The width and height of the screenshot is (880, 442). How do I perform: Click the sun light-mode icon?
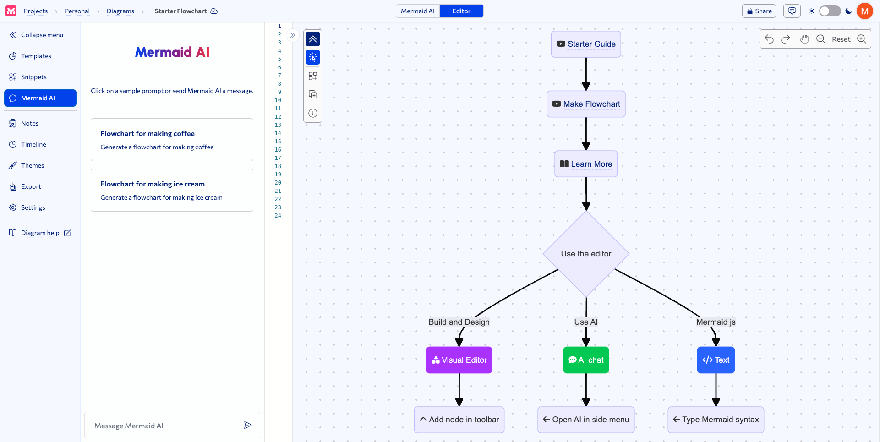click(811, 11)
